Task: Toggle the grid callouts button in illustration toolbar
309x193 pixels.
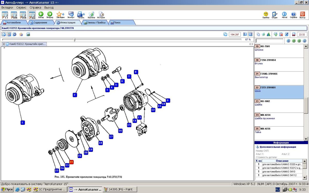Action: [9, 34]
